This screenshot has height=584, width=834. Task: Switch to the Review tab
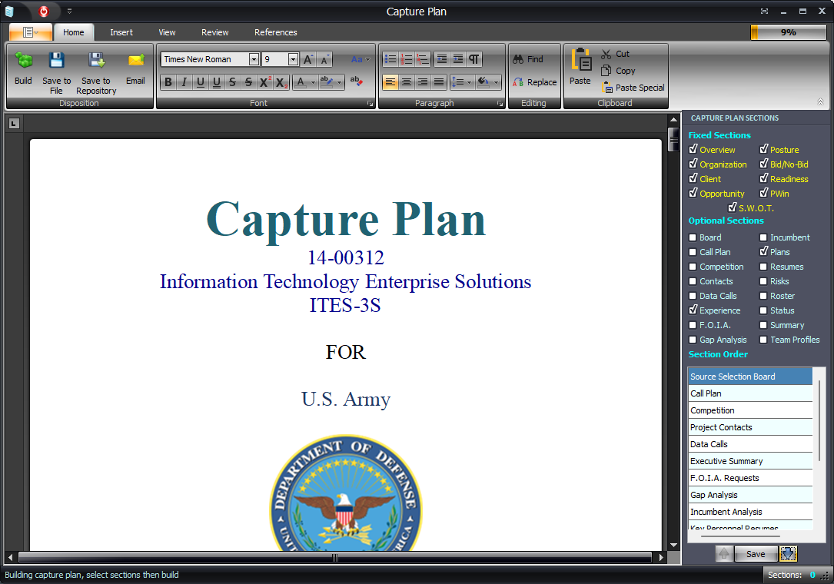[x=215, y=32]
